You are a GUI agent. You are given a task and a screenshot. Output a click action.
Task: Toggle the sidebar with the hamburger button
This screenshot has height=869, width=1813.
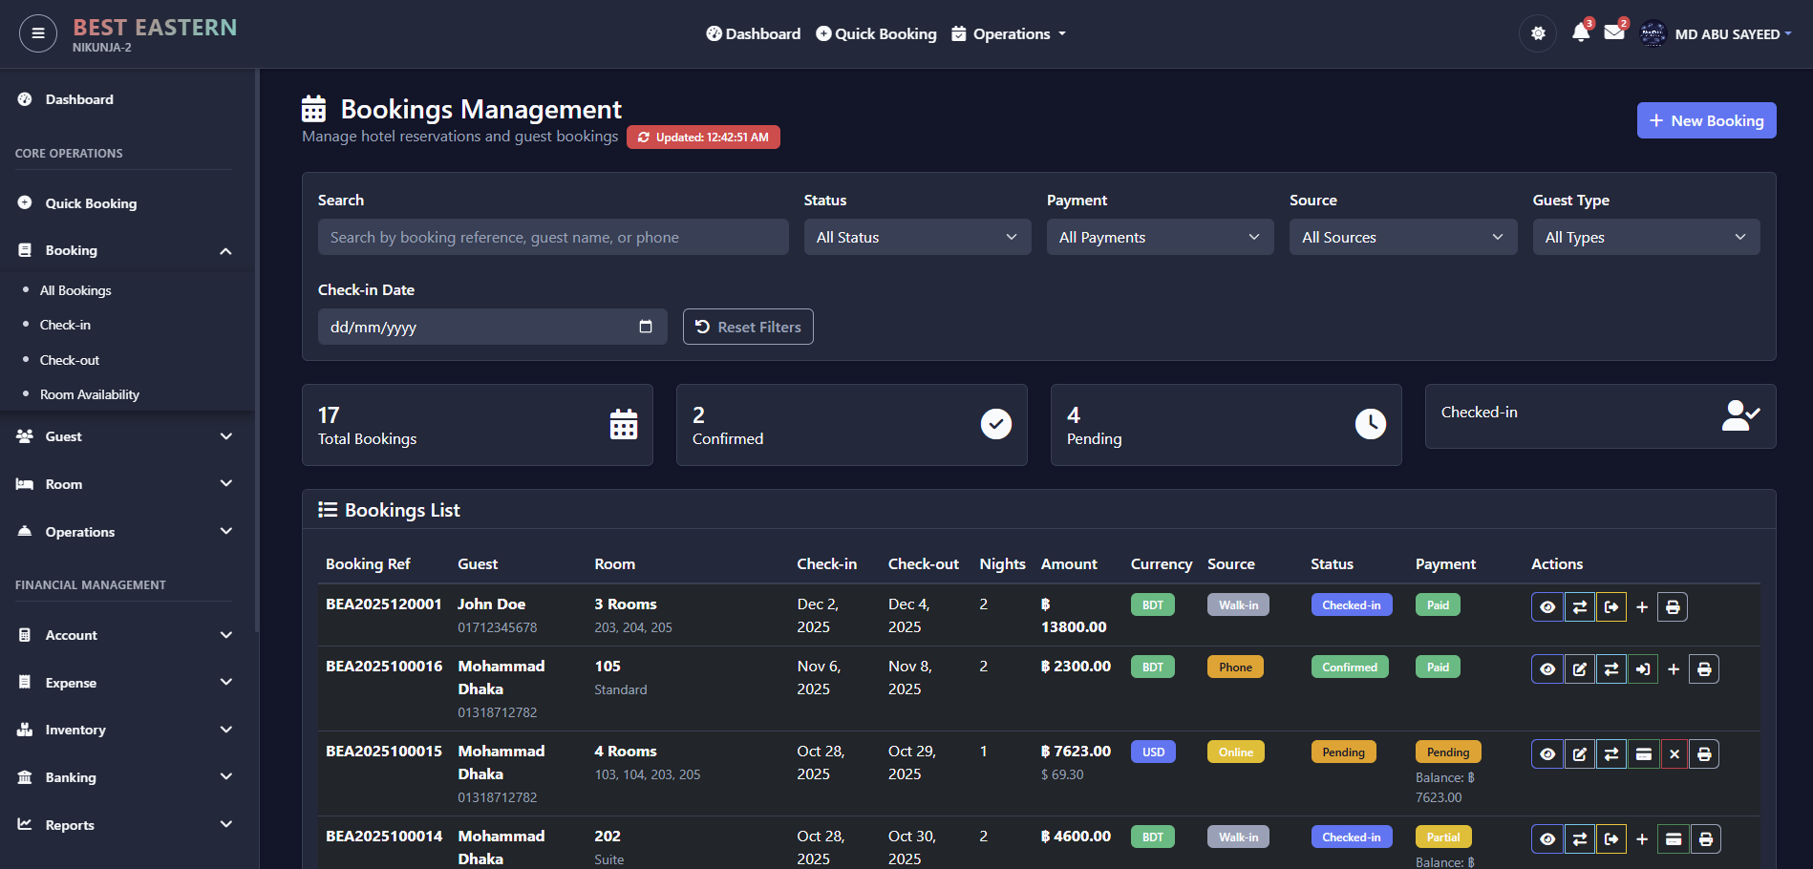click(x=38, y=33)
